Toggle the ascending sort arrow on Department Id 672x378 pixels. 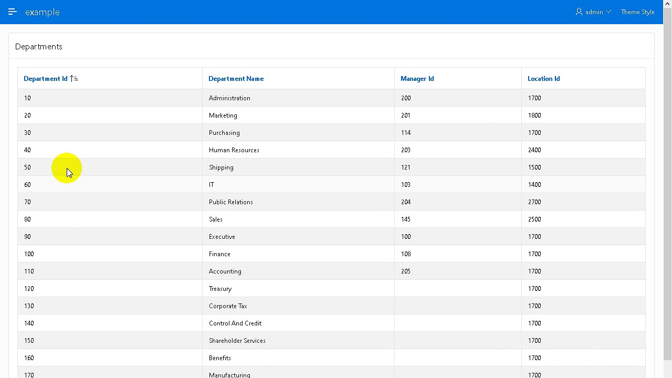click(74, 79)
